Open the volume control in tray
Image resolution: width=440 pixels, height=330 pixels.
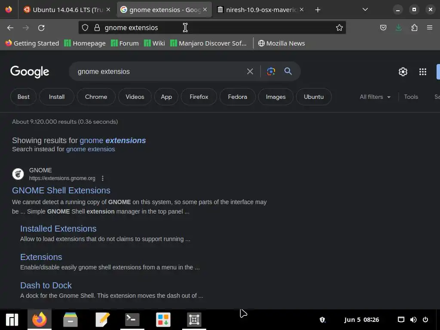[413, 320]
